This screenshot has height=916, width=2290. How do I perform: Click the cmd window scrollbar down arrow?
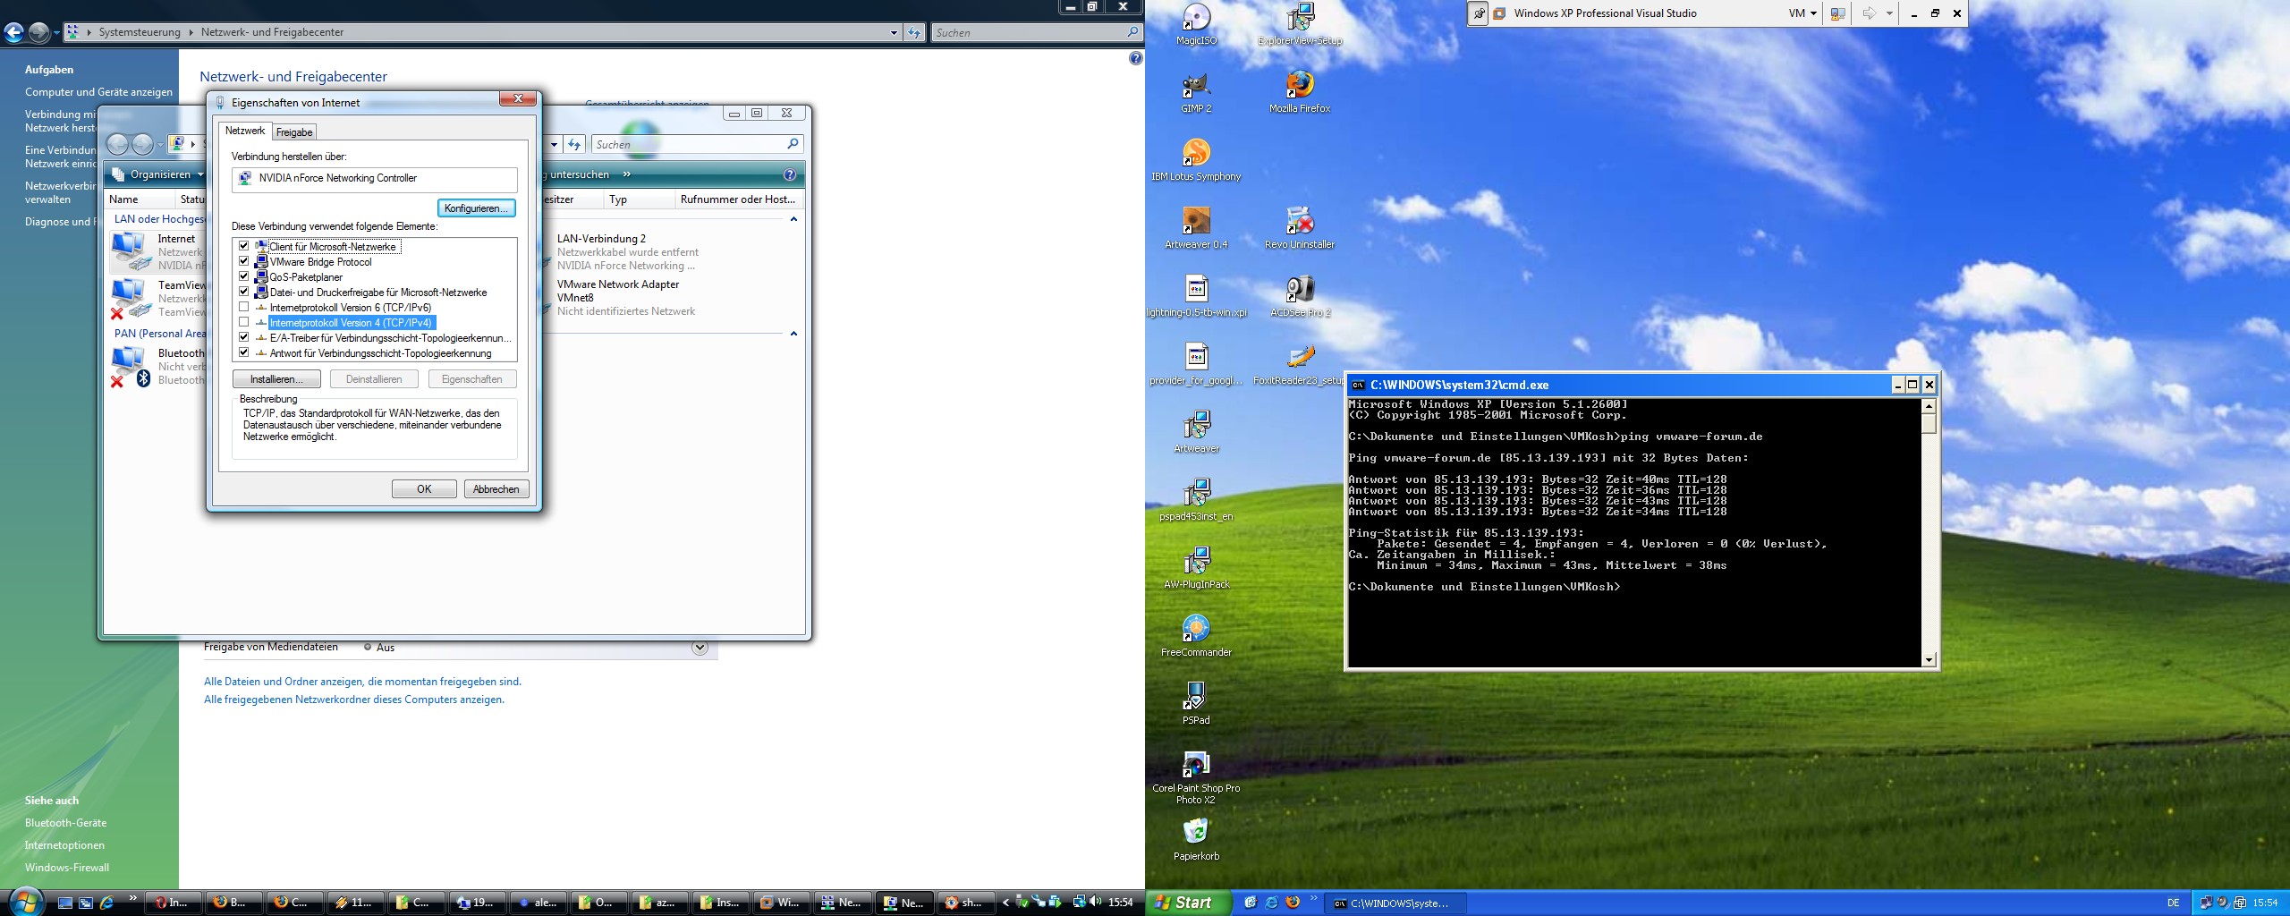tap(1929, 660)
